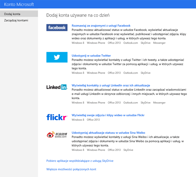
Task: Click Windows 8 label in Twitter row
Action: coord(78,73)
